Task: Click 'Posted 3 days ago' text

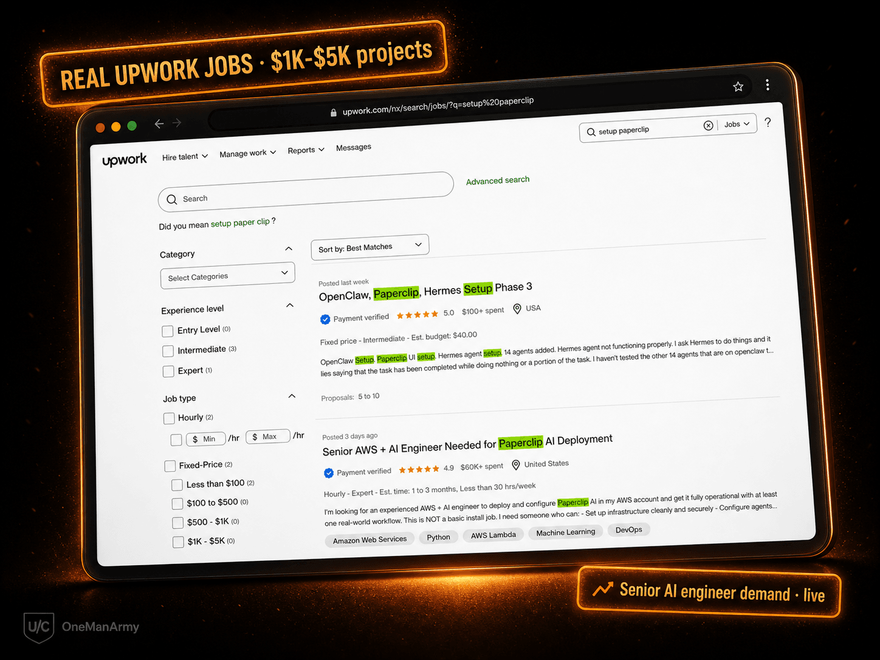Action: click(349, 436)
